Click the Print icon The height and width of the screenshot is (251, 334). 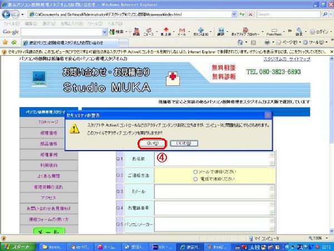click(x=267, y=42)
